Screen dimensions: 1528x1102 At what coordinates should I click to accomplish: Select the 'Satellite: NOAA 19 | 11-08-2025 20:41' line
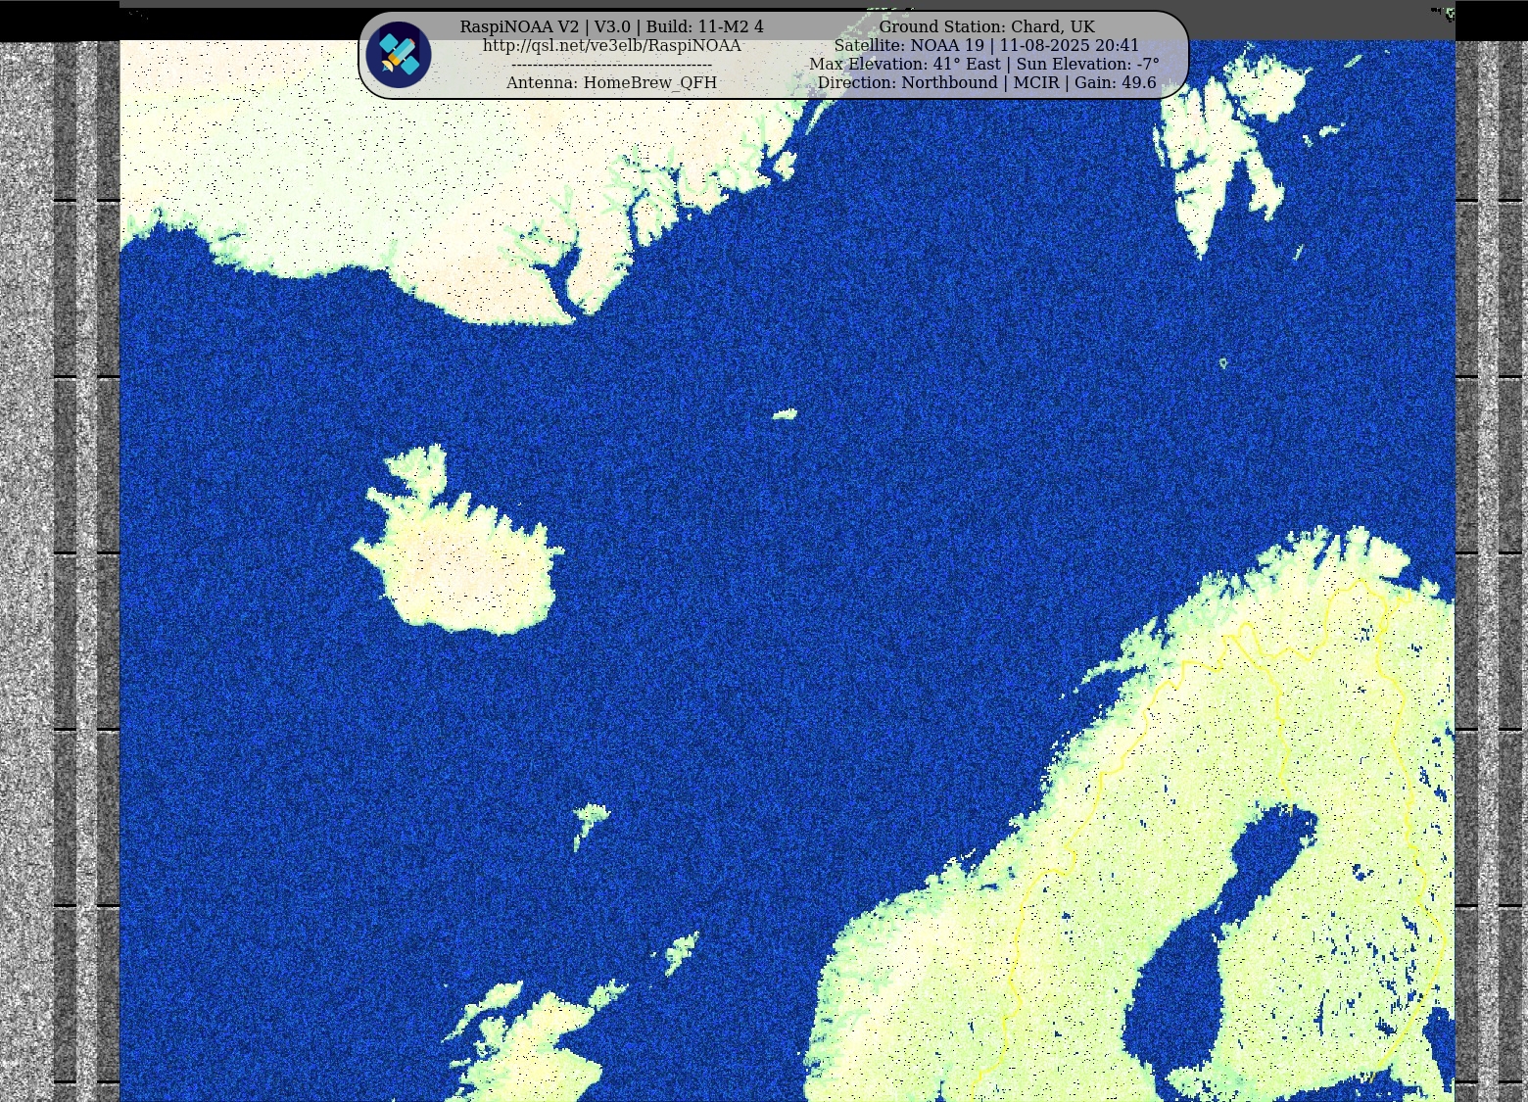(x=986, y=46)
